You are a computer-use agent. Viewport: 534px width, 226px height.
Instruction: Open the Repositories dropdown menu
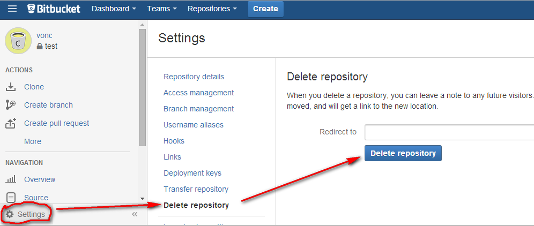point(212,9)
